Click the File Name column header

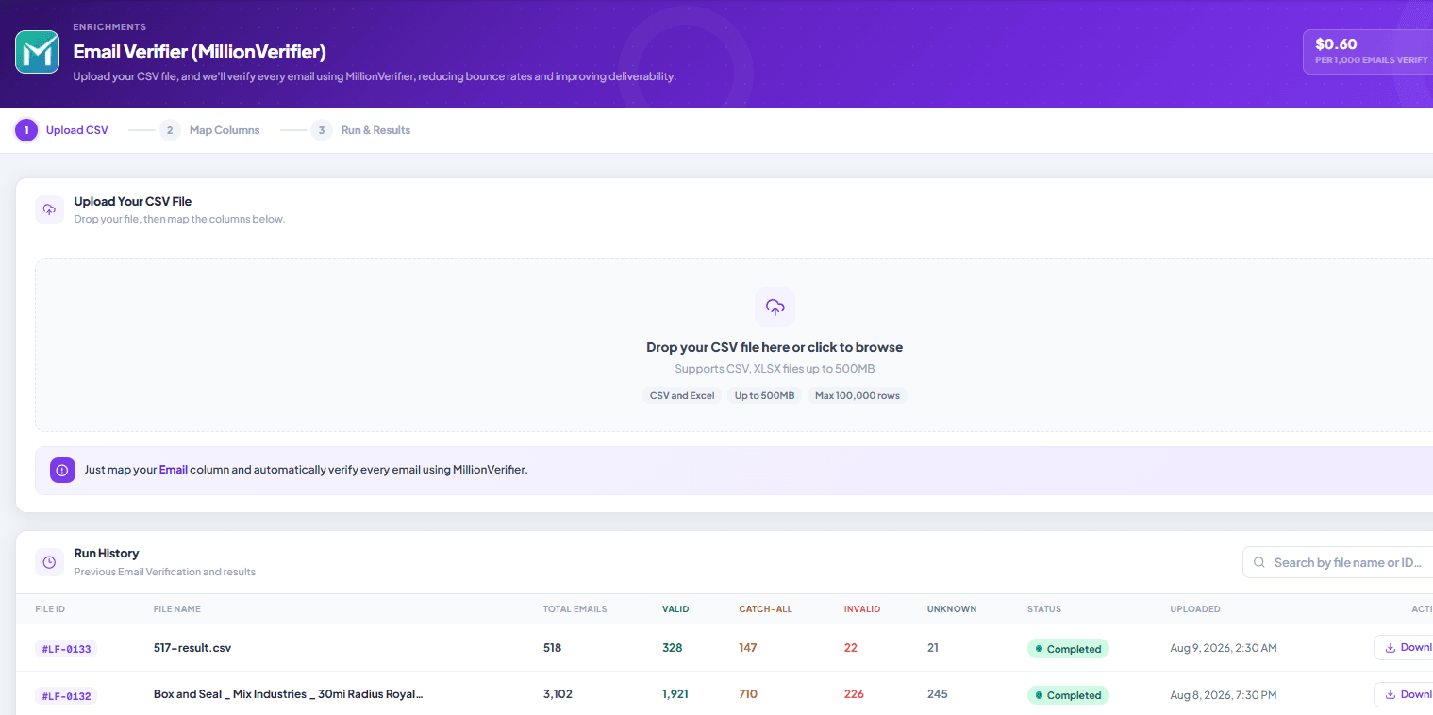point(177,609)
